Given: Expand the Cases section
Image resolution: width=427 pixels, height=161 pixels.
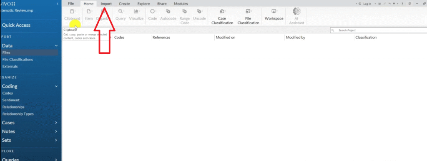Looking at the screenshot, I should [x=29, y=123].
